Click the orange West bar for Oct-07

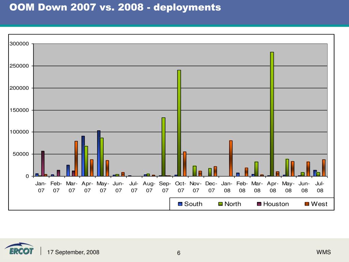[x=184, y=164]
